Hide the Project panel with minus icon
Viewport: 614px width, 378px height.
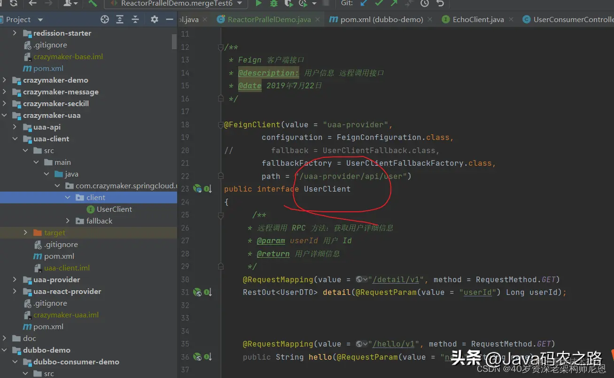click(170, 19)
